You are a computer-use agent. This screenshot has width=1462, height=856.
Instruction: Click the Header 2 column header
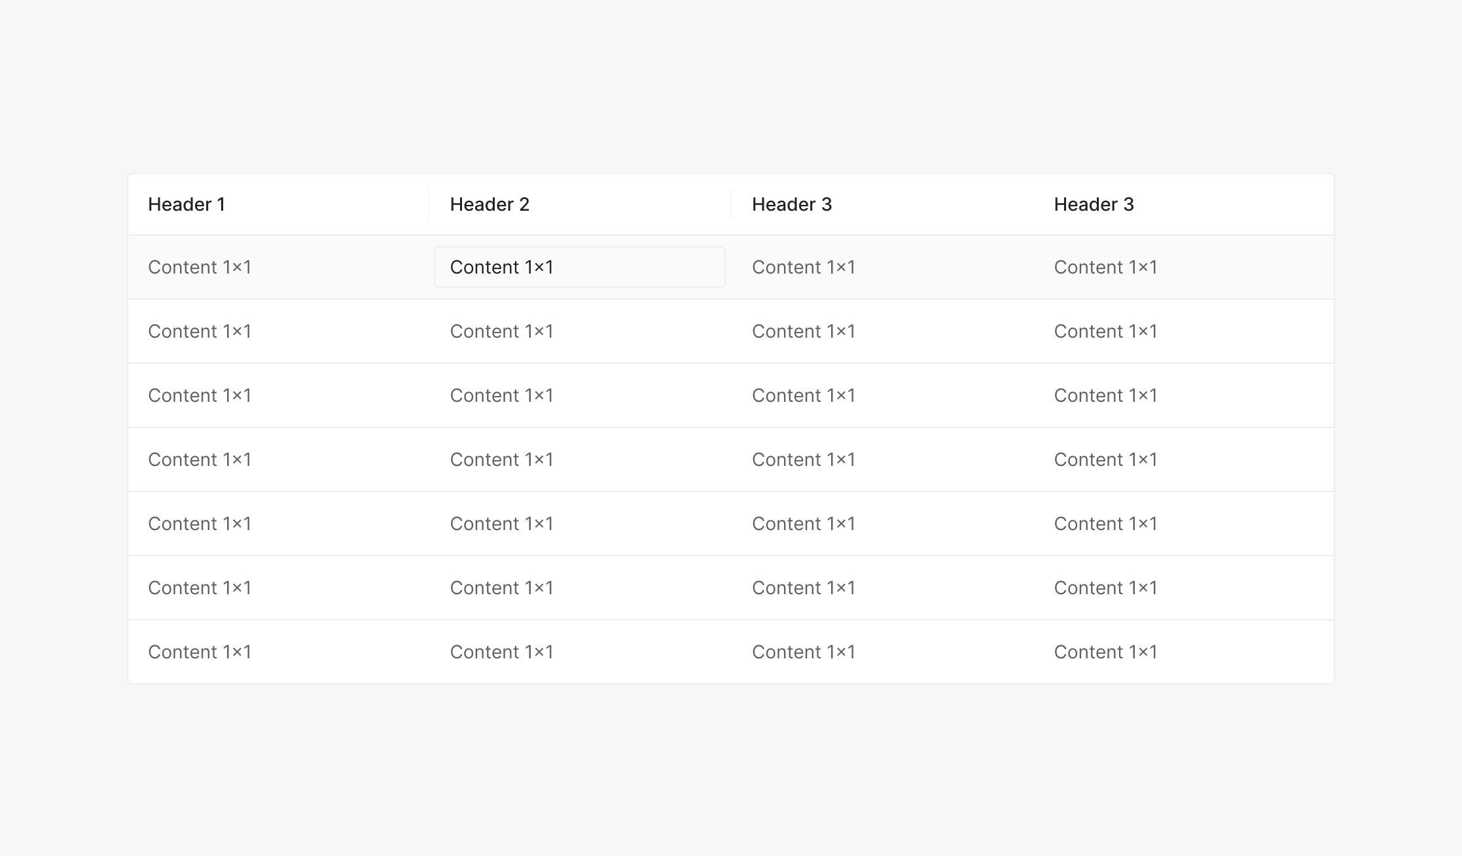[x=490, y=204]
